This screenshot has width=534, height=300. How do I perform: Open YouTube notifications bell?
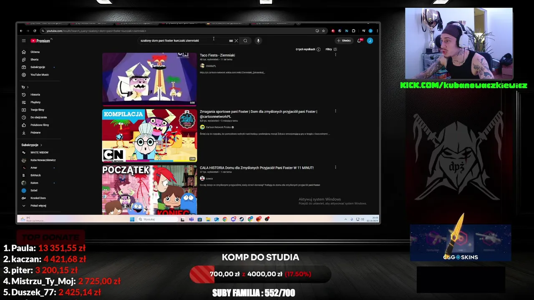[359, 41]
